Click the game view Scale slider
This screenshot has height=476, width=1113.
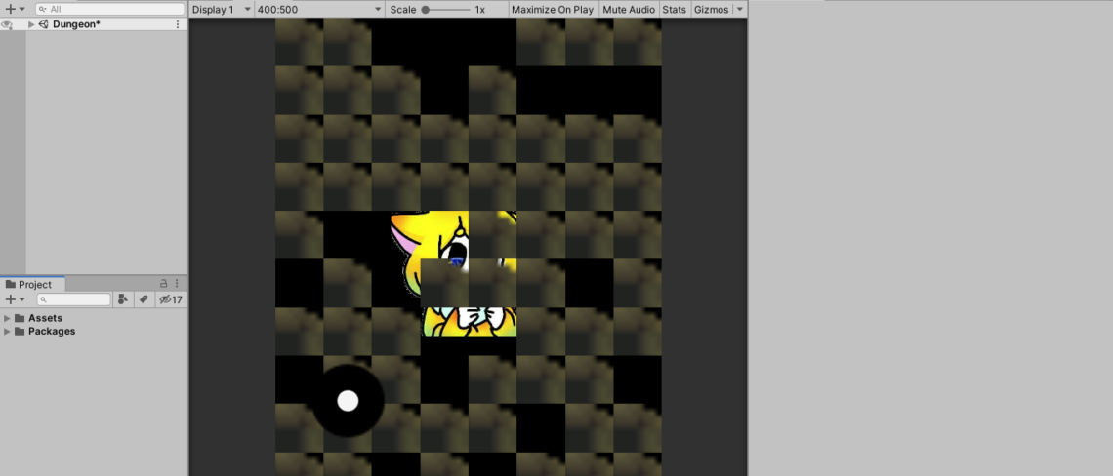[444, 9]
